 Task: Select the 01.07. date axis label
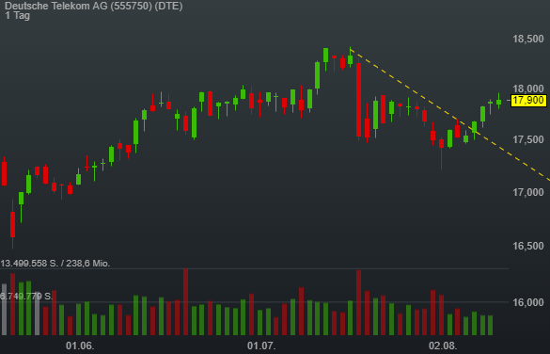point(261,346)
